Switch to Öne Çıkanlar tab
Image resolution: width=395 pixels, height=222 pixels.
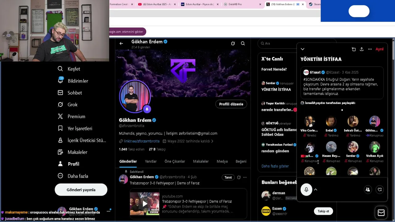coord(175,161)
